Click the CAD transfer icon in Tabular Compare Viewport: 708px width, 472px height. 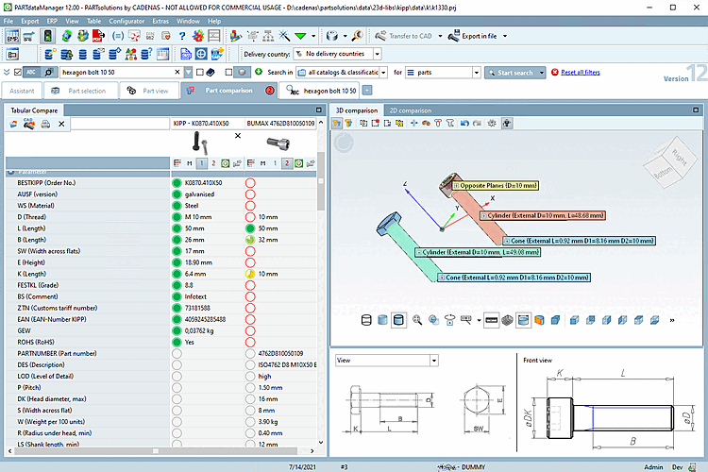pos(29,124)
